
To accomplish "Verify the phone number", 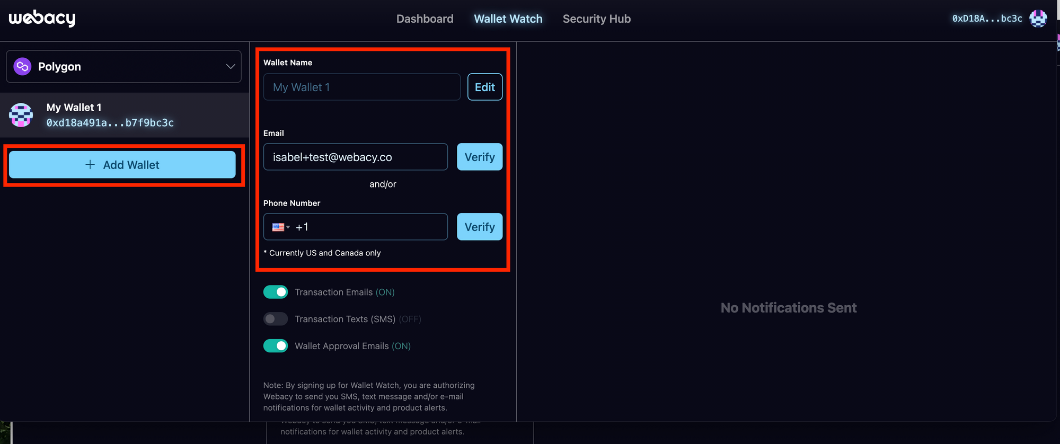I will pos(480,227).
